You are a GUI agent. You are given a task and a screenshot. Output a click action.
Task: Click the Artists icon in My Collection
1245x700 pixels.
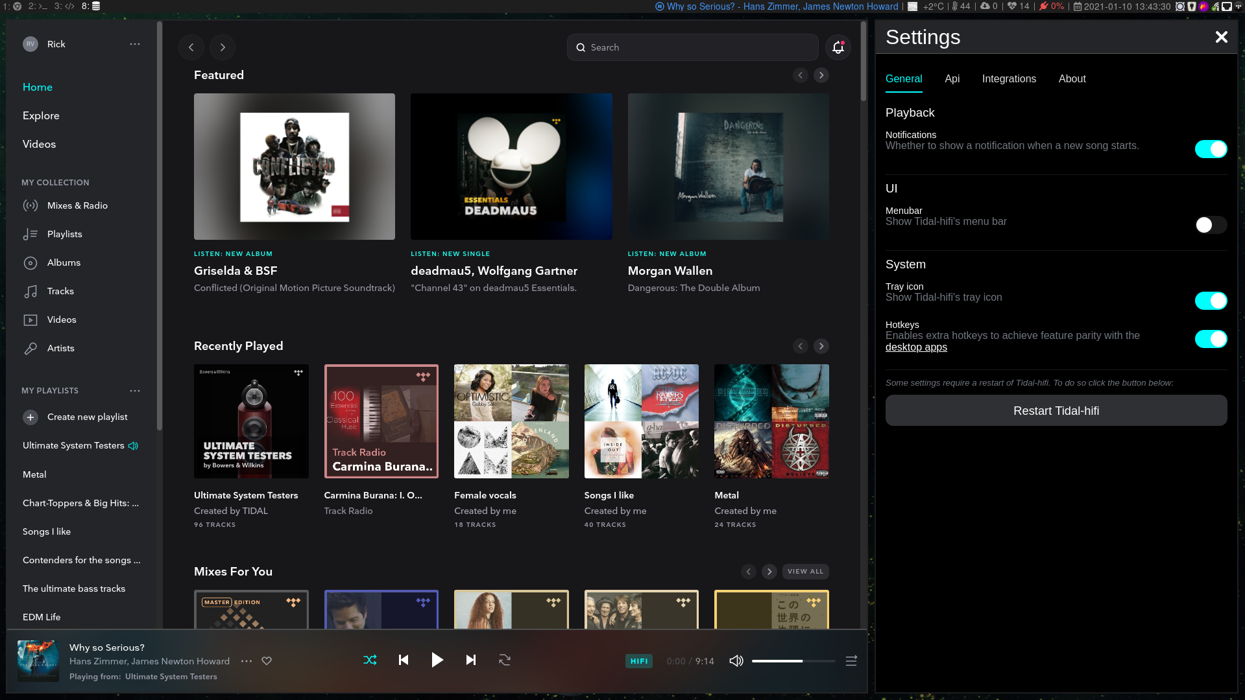[x=32, y=348]
